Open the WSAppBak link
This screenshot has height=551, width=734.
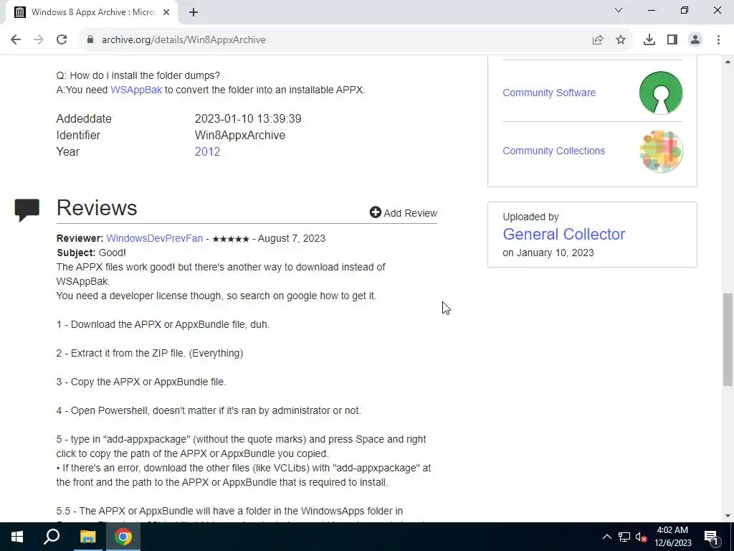coord(136,90)
